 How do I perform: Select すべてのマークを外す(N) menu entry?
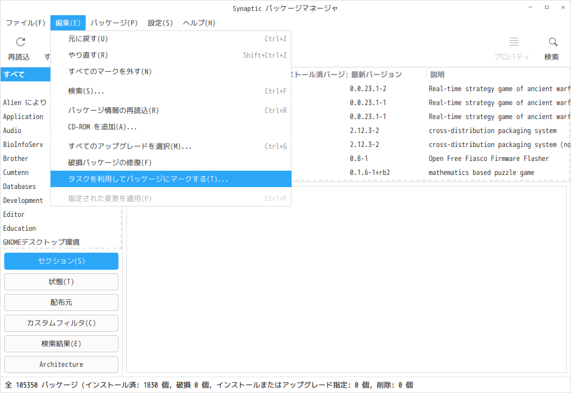coord(171,72)
